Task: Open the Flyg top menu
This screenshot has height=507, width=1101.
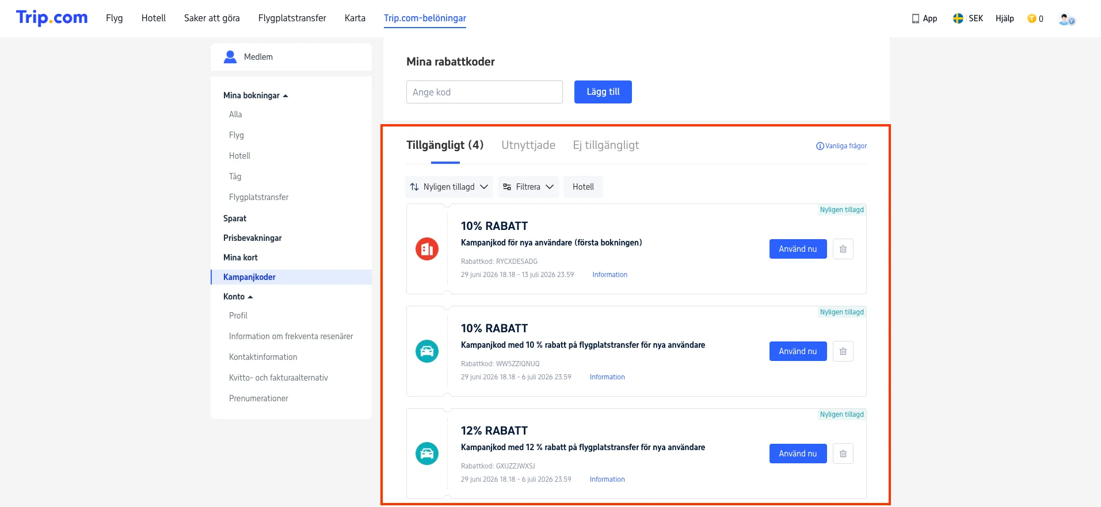Action: tap(115, 18)
